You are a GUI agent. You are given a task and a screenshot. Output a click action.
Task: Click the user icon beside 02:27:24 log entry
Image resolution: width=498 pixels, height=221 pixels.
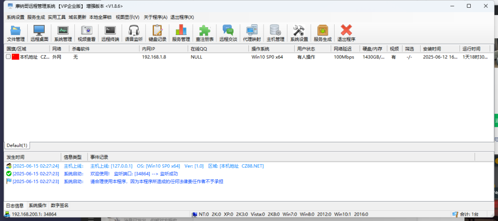tap(9, 166)
